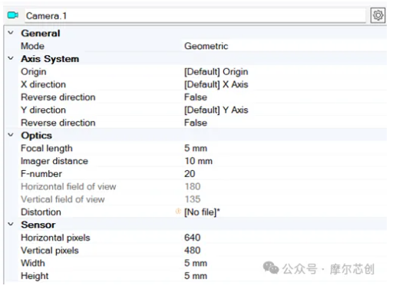Click the Distortion [No file]* value
The width and height of the screenshot is (396, 289).
click(202, 212)
